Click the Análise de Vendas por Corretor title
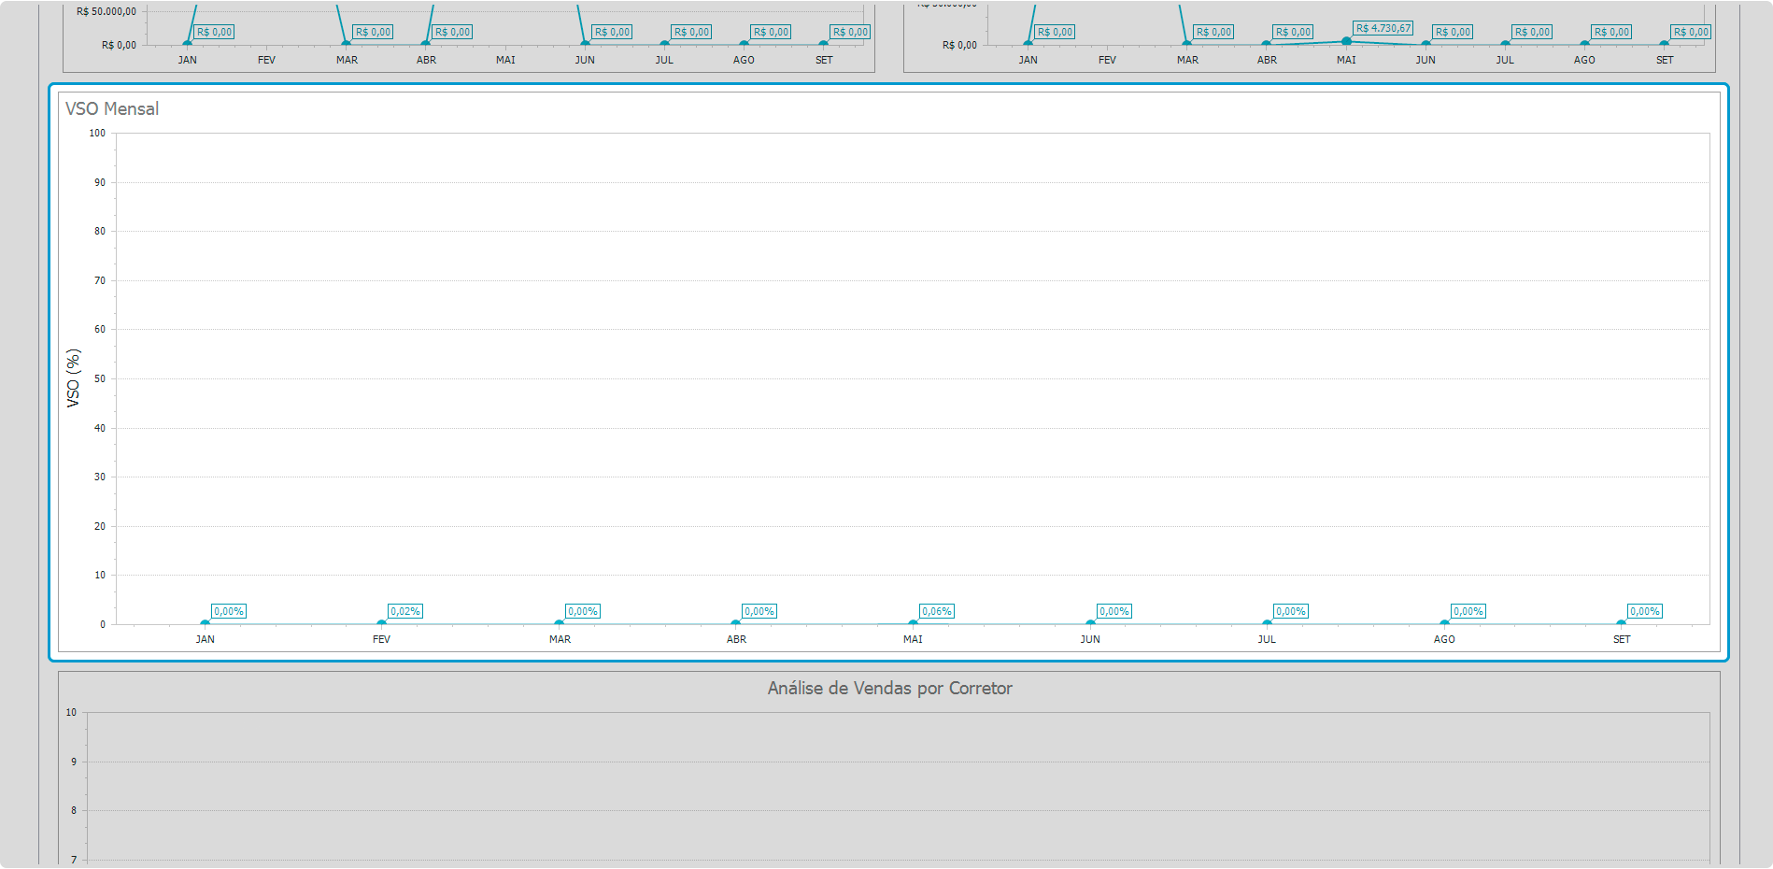Image resolution: width=1773 pixels, height=869 pixels. 890,689
